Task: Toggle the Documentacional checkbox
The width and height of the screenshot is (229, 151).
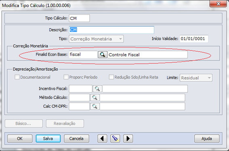Action: click(x=17, y=77)
